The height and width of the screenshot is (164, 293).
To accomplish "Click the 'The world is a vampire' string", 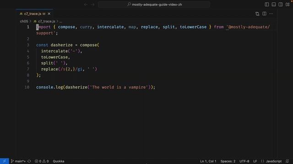I will click(119, 87).
